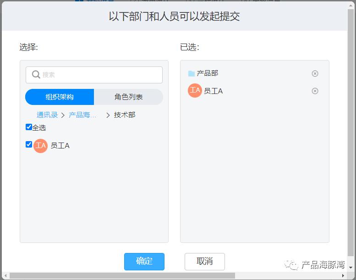Click the 产品部 folder icon
The height and width of the screenshot is (280, 356).
pos(192,73)
